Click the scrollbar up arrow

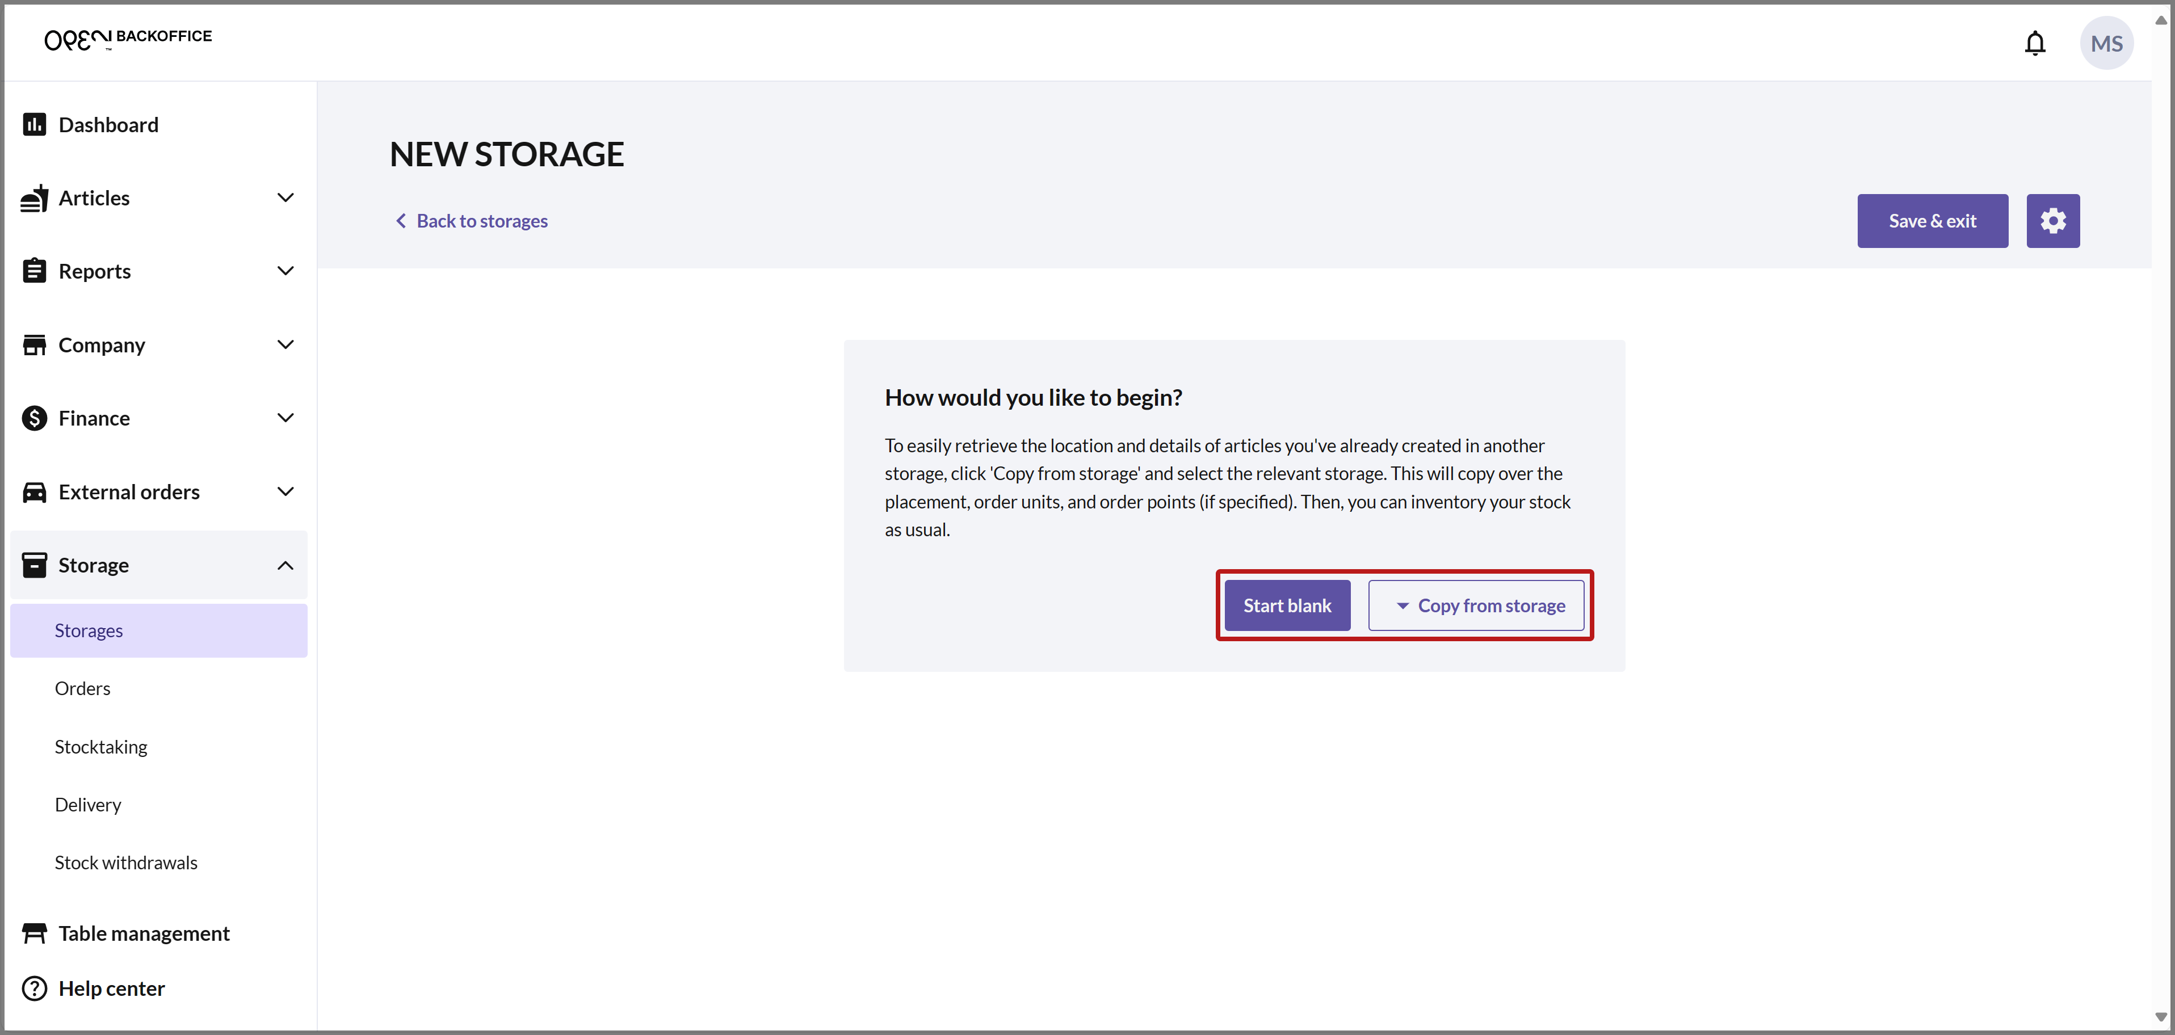2161,19
